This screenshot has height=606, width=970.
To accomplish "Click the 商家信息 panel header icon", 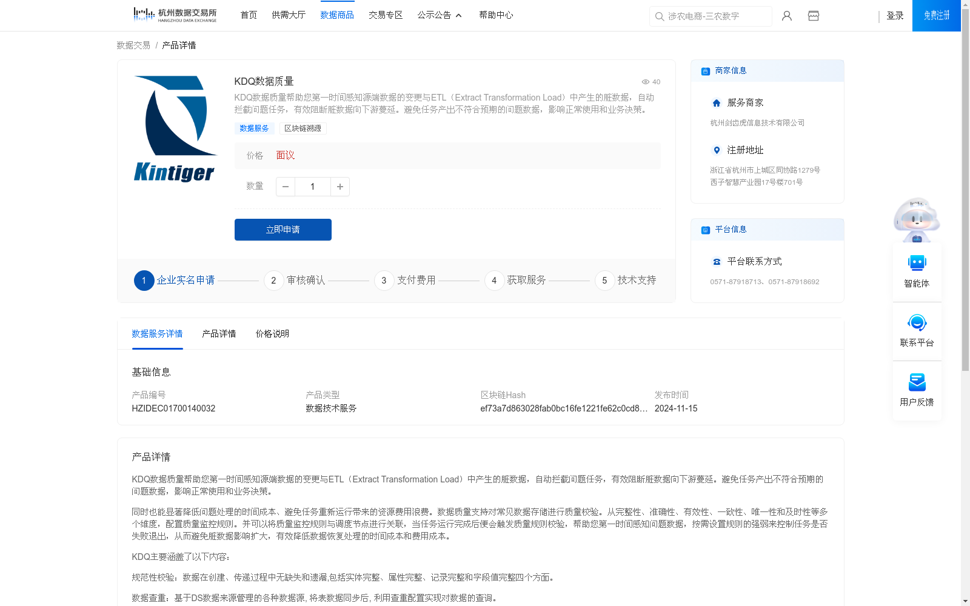I will 706,71.
